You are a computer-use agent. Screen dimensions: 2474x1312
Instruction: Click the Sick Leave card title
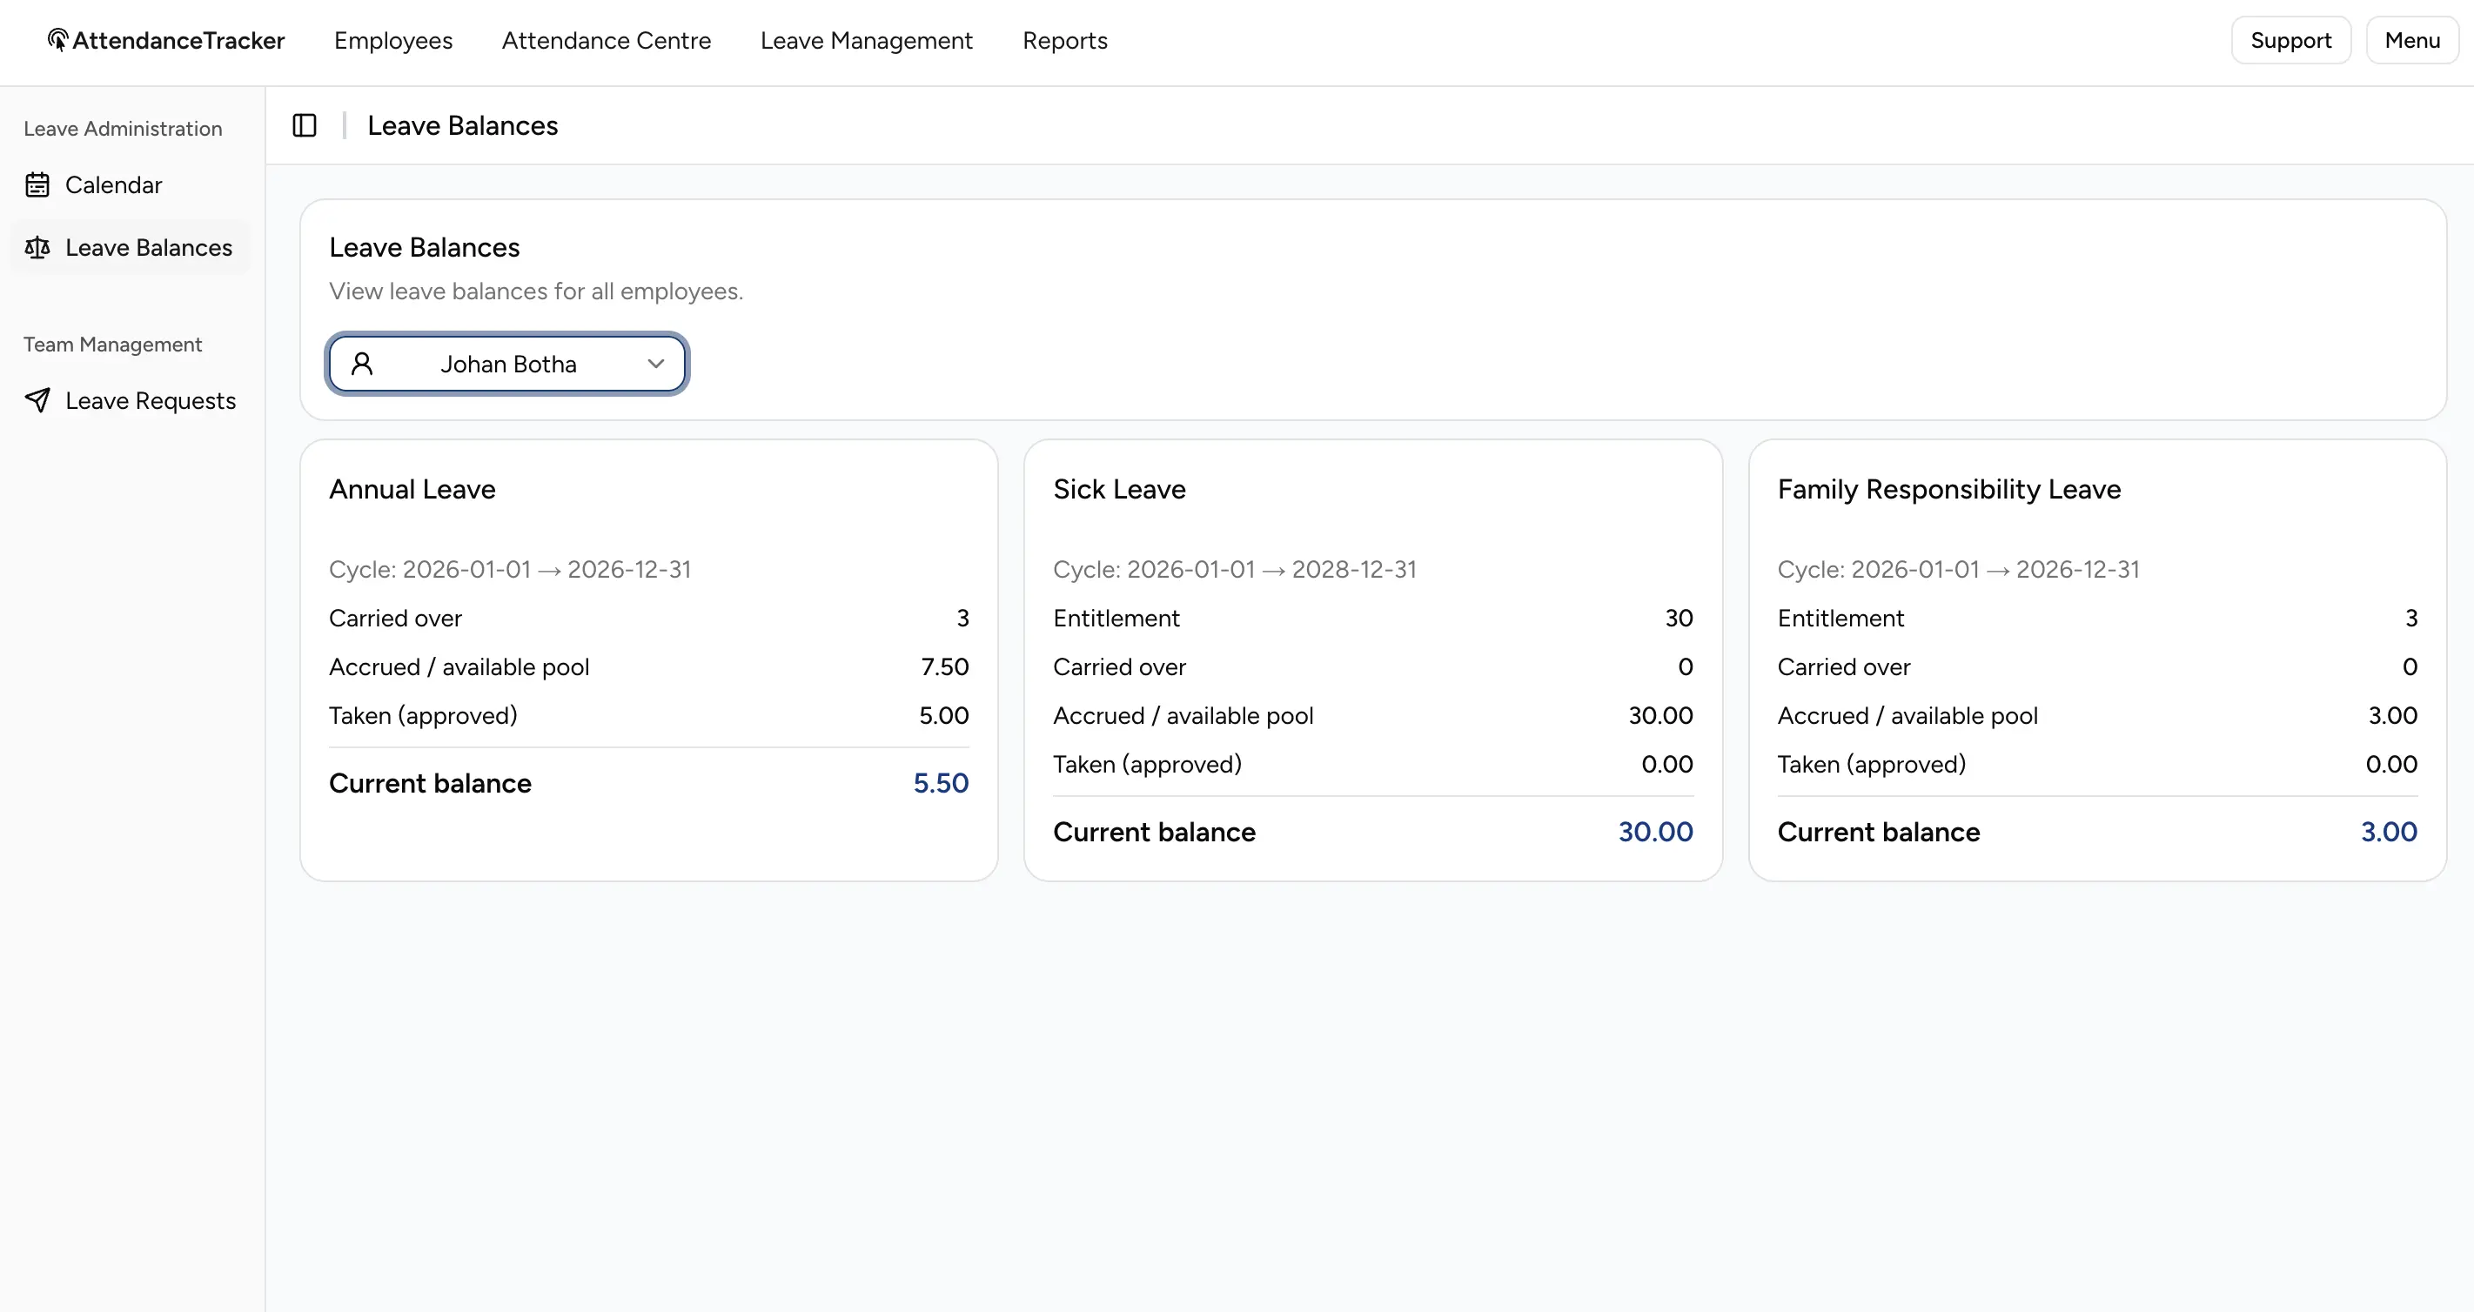tap(1119, 489)
